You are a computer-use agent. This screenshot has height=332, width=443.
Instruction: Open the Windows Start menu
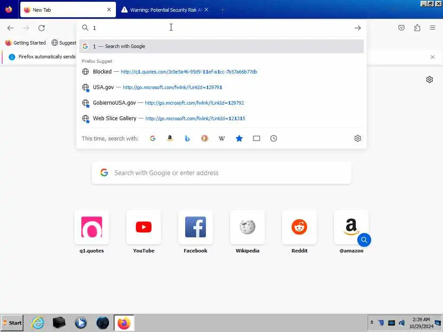(12, 322)
